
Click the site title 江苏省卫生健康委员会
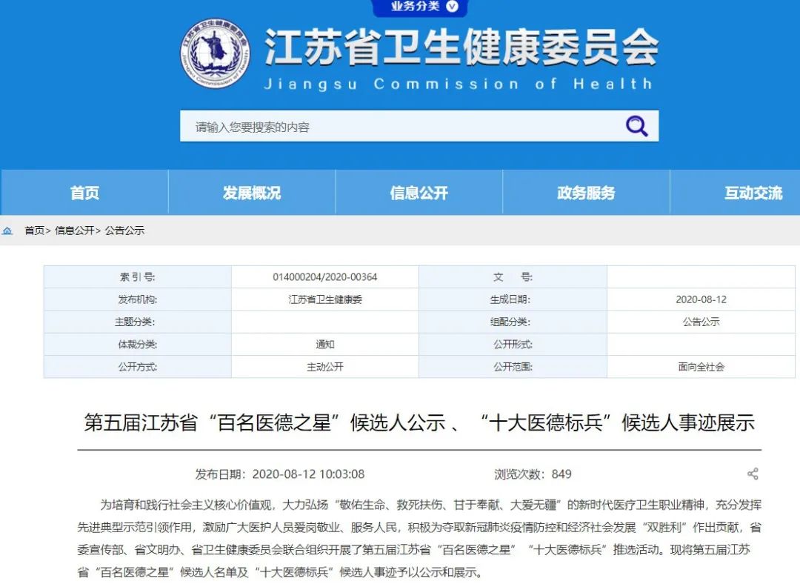461,47
